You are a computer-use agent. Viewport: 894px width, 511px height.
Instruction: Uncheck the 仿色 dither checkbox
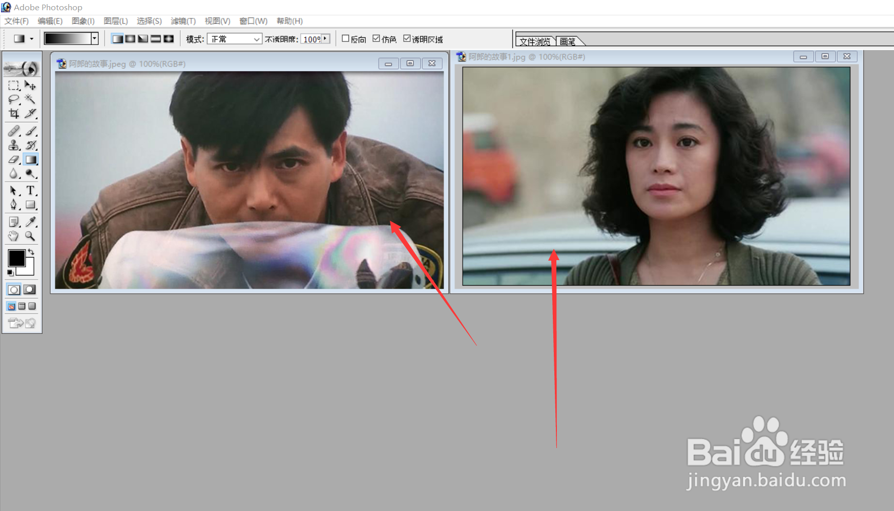[376, 38]
